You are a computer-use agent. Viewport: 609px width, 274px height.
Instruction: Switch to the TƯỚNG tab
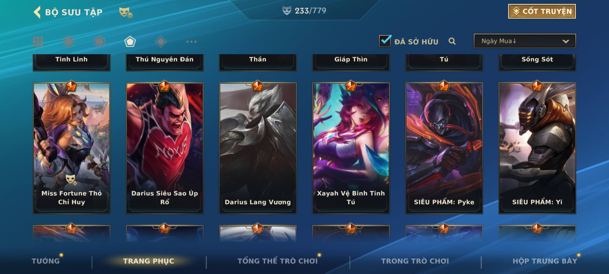(46, 261)
